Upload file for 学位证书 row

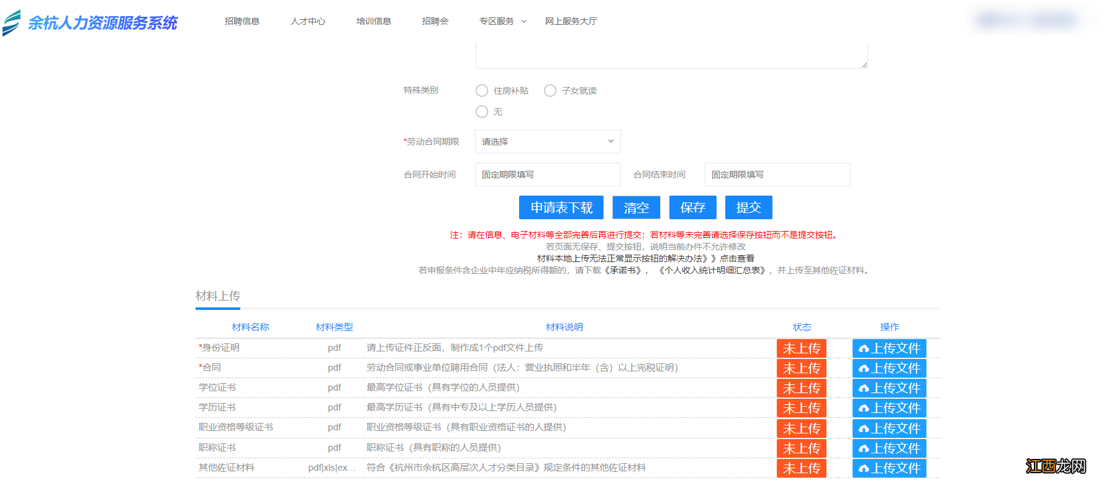point(889,388)
